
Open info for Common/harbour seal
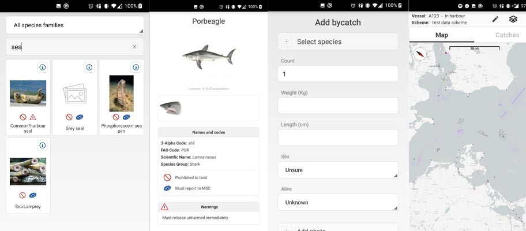click(43, 68)
